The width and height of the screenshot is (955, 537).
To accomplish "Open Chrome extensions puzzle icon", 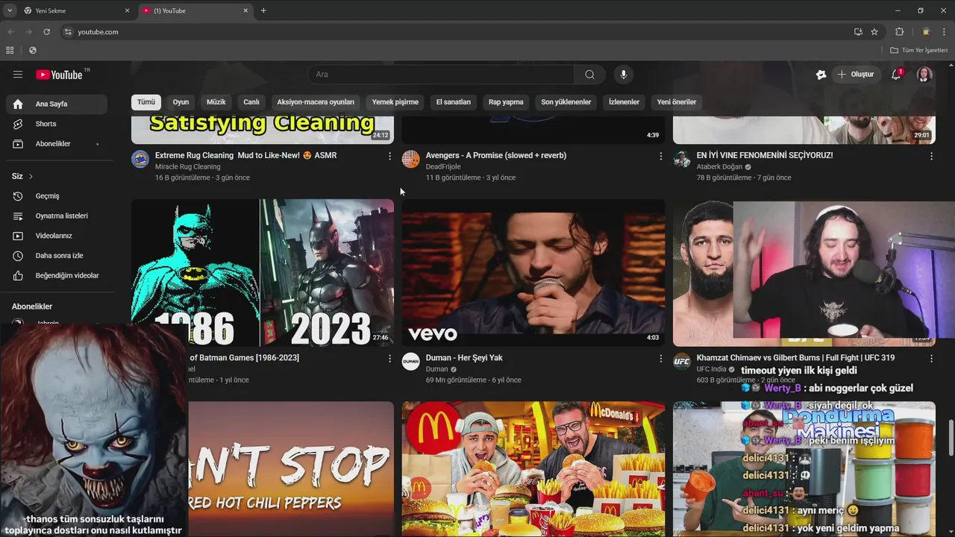I will [899, 32].
